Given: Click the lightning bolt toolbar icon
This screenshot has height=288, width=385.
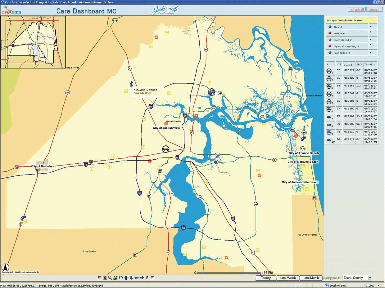Looking at the screenshot, I should 147,278.
